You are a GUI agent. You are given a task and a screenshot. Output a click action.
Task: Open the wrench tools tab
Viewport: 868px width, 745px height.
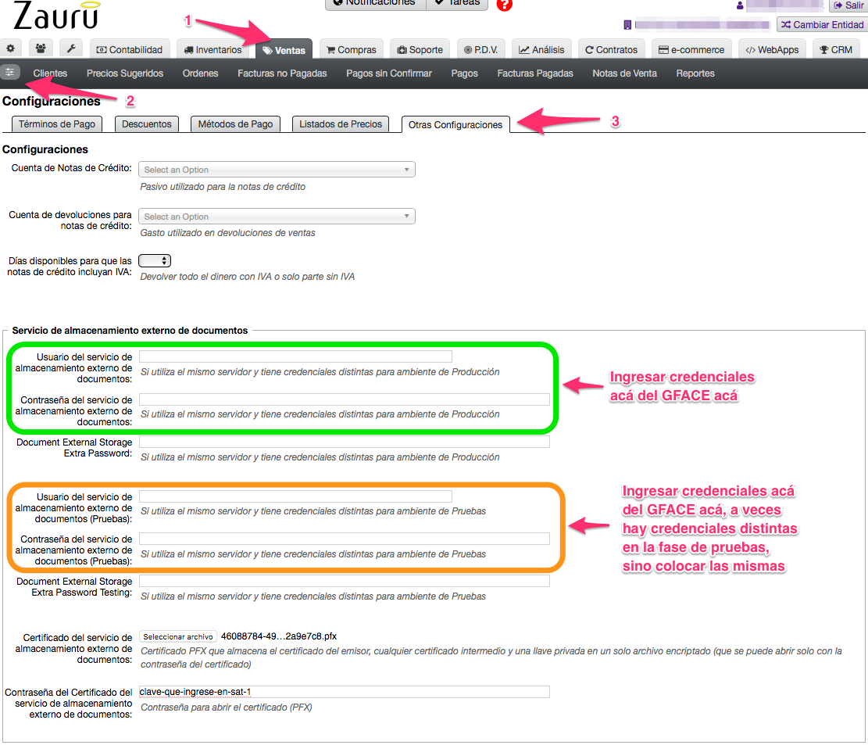coord(71,48)
